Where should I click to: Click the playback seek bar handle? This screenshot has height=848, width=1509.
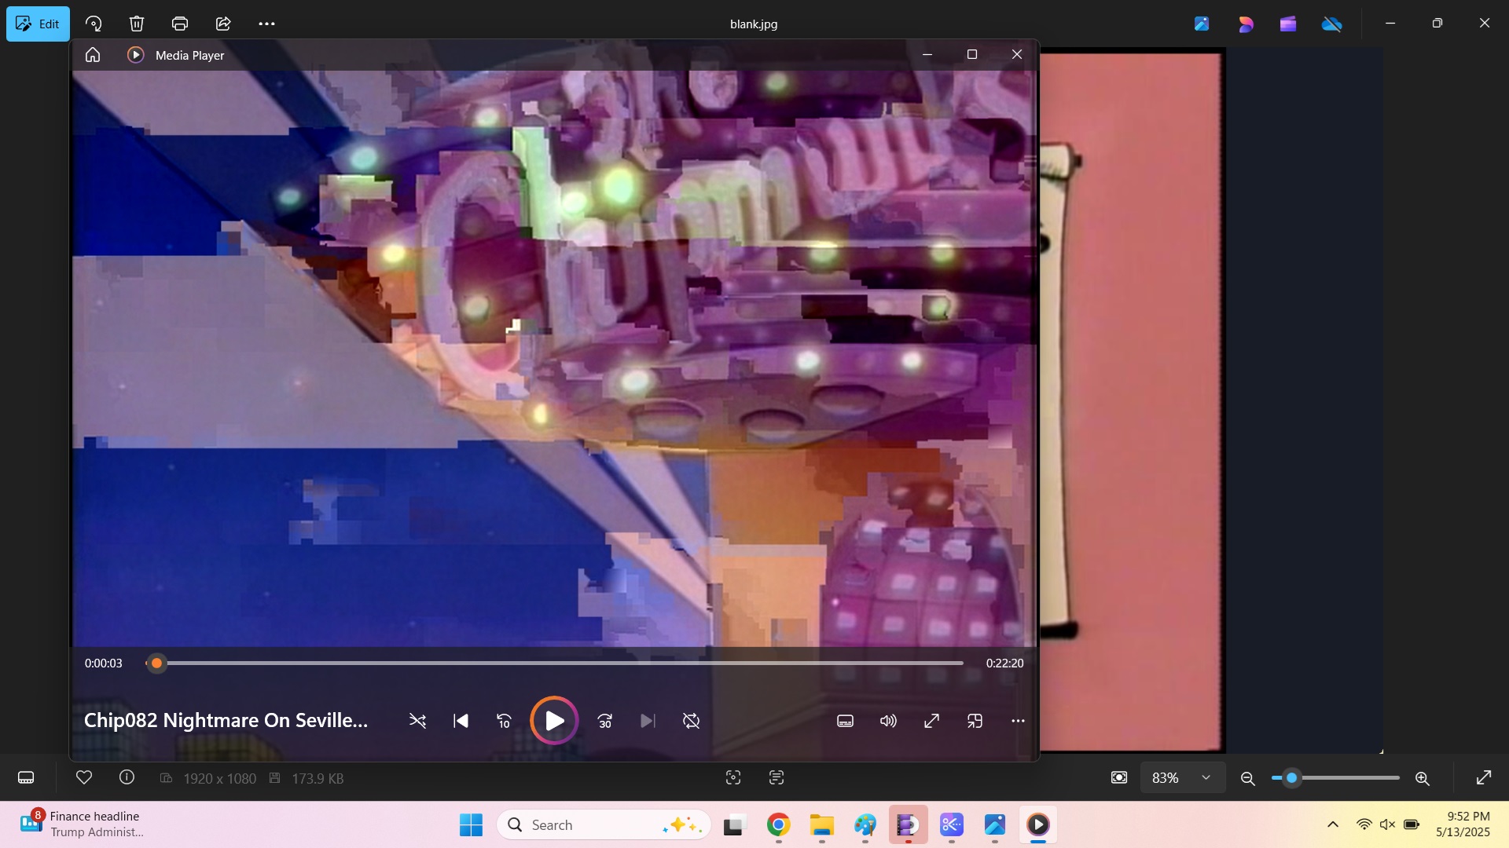click(x=156, y=663)
